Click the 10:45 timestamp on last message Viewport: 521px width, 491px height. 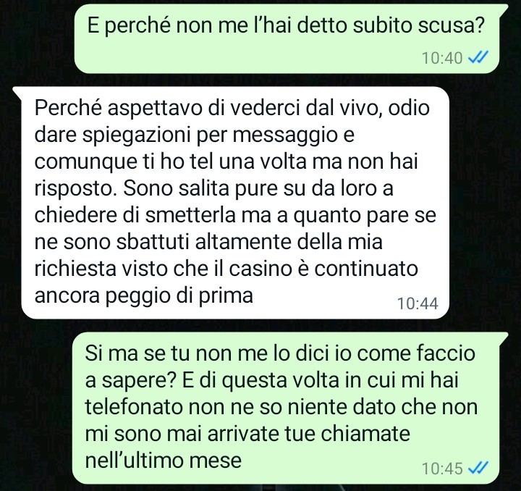[442, 469]
